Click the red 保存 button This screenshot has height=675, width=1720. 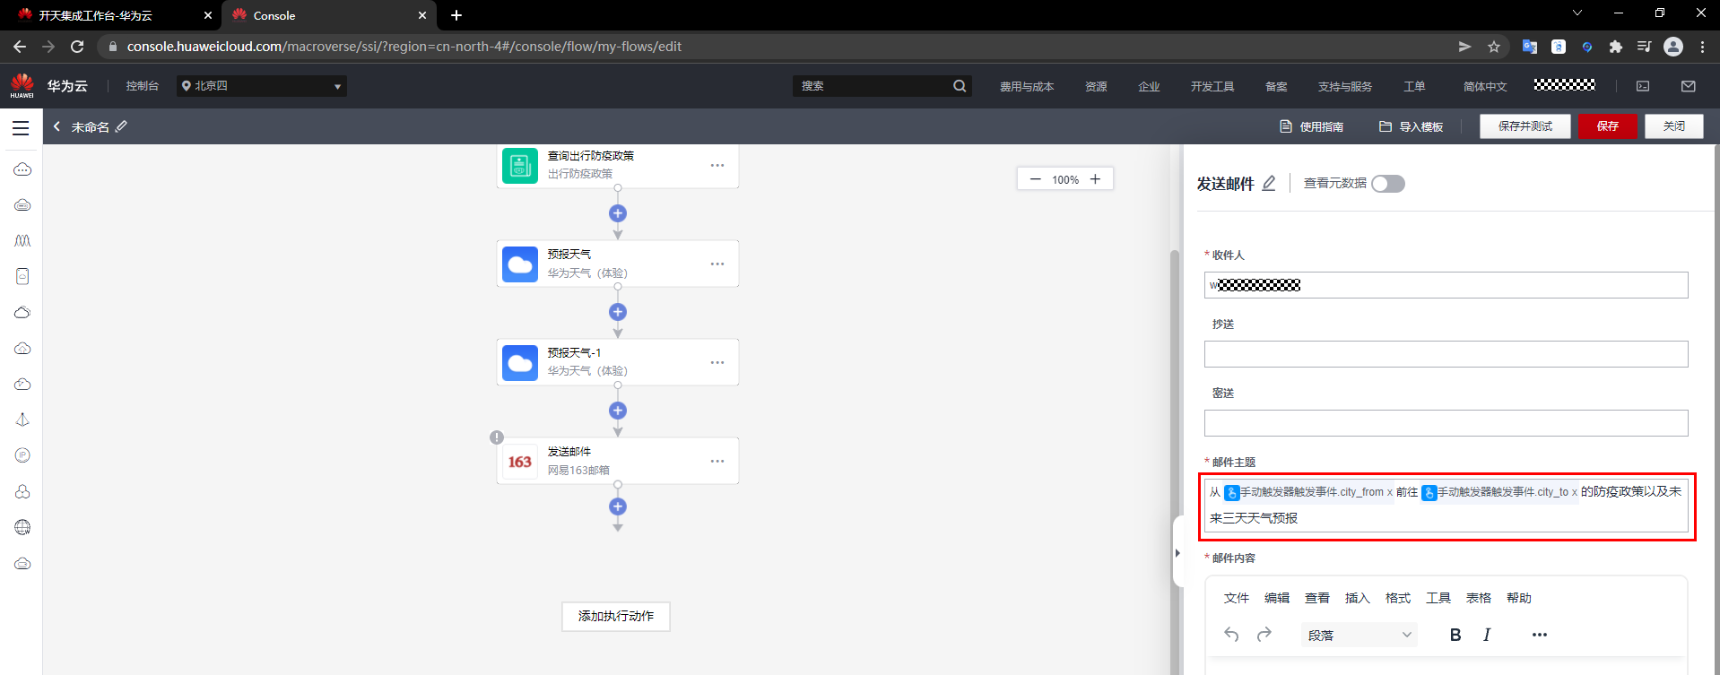pos(1608,126)
